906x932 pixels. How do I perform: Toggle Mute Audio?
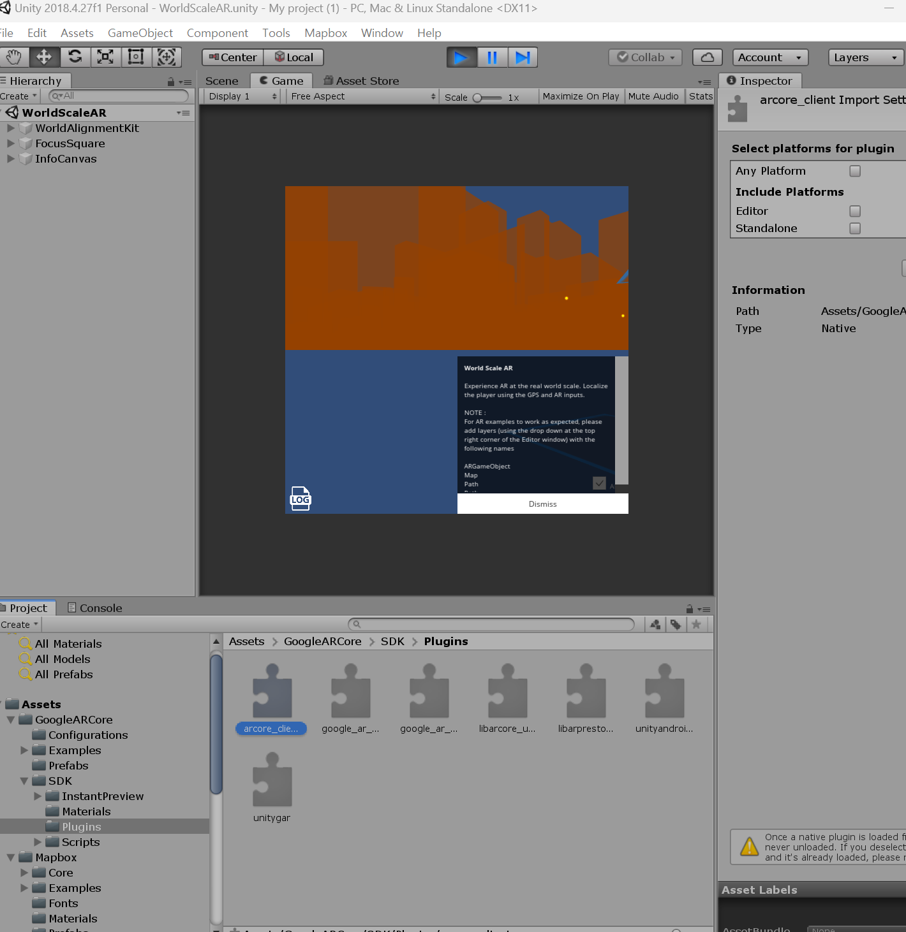[653, 96]
